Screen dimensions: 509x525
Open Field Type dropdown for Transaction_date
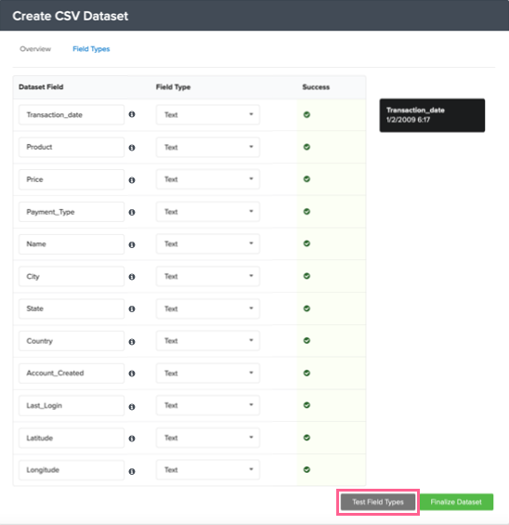(208, 115)
